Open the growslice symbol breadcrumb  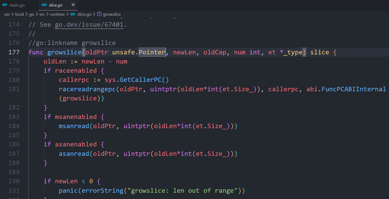[112, 14]
